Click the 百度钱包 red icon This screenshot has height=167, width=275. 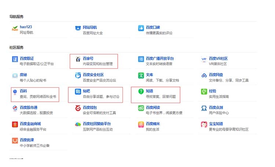tap(78, 108)
